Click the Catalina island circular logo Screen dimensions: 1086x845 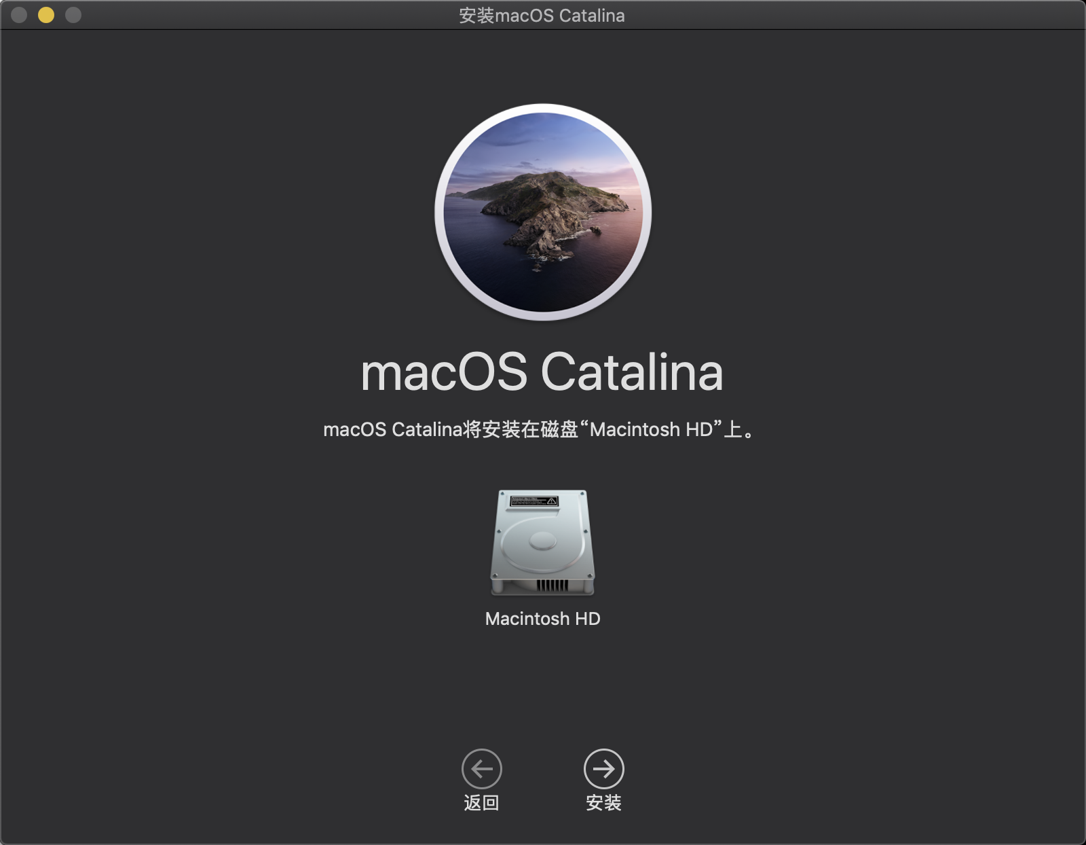point(543,212)
